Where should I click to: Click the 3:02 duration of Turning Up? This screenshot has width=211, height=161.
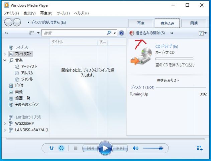click(203, 94)
